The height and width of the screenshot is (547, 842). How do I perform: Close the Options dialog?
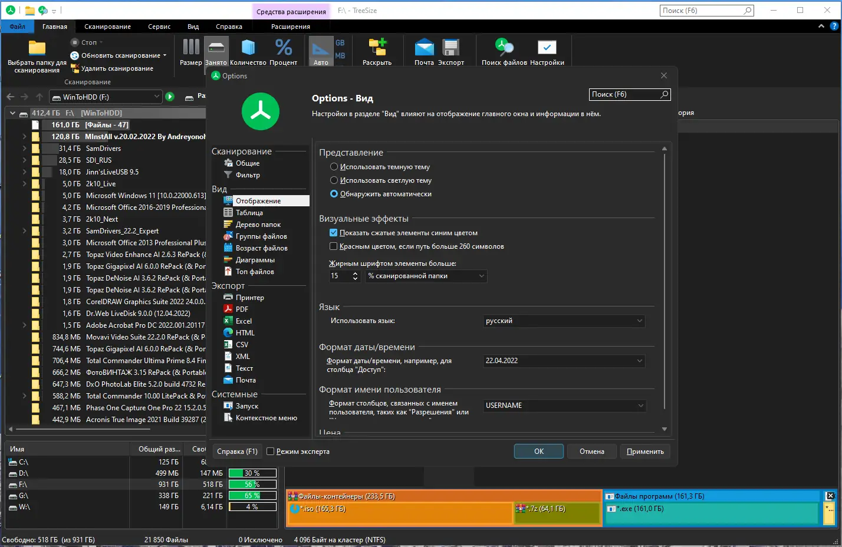[664, 75]
